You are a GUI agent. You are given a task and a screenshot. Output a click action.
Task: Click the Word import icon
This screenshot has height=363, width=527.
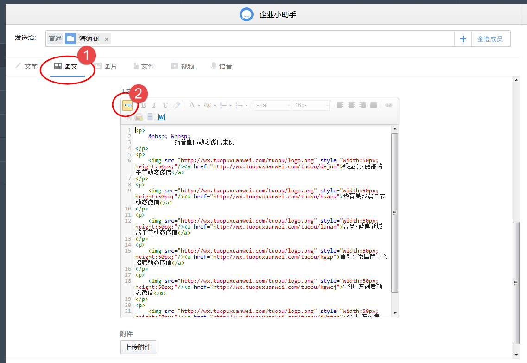click(161, 117)
